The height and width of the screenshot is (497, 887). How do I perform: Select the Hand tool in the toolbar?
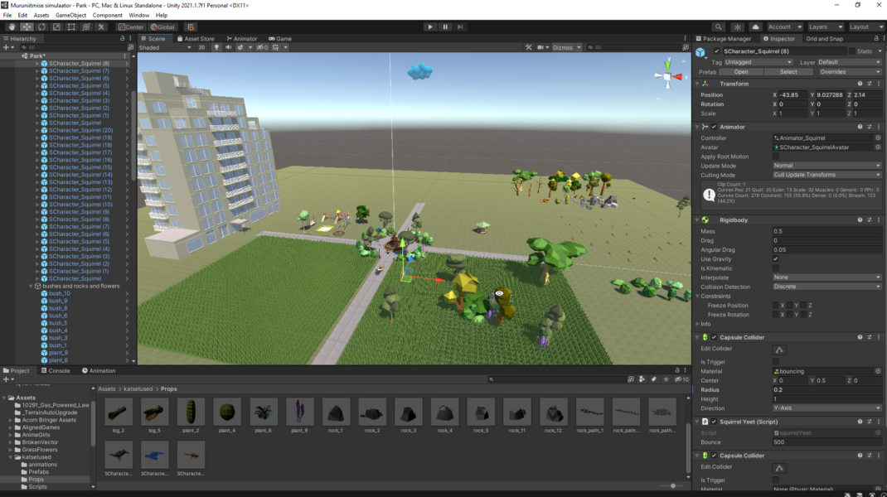click(x=11, y=27)
